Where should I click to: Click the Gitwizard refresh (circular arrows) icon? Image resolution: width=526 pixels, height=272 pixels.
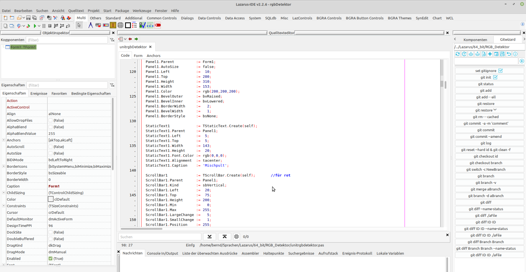(458, 54)
